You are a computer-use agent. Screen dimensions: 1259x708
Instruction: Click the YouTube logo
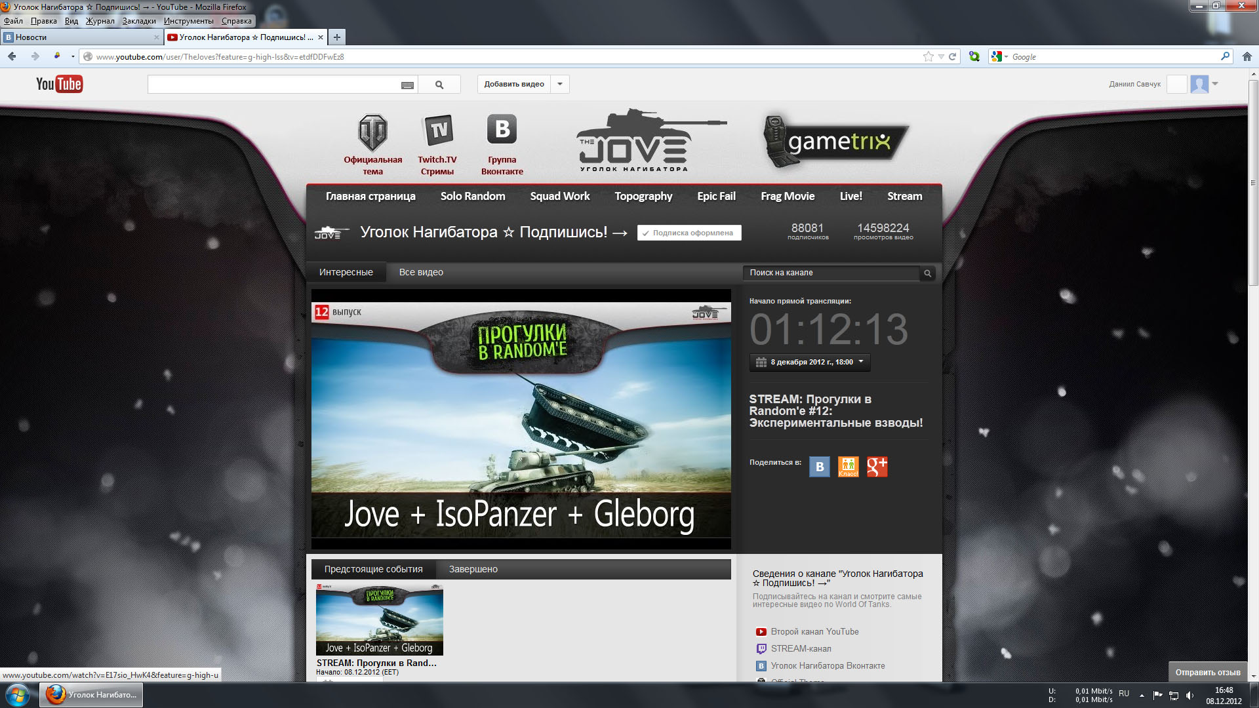pyautogui.click(x=59, y=84)
